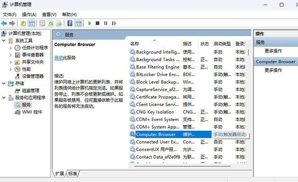This screenshot has height=182, width=298.
Task: Click 更多操作 under 服务 in actions pane
Action: (273, 51)
